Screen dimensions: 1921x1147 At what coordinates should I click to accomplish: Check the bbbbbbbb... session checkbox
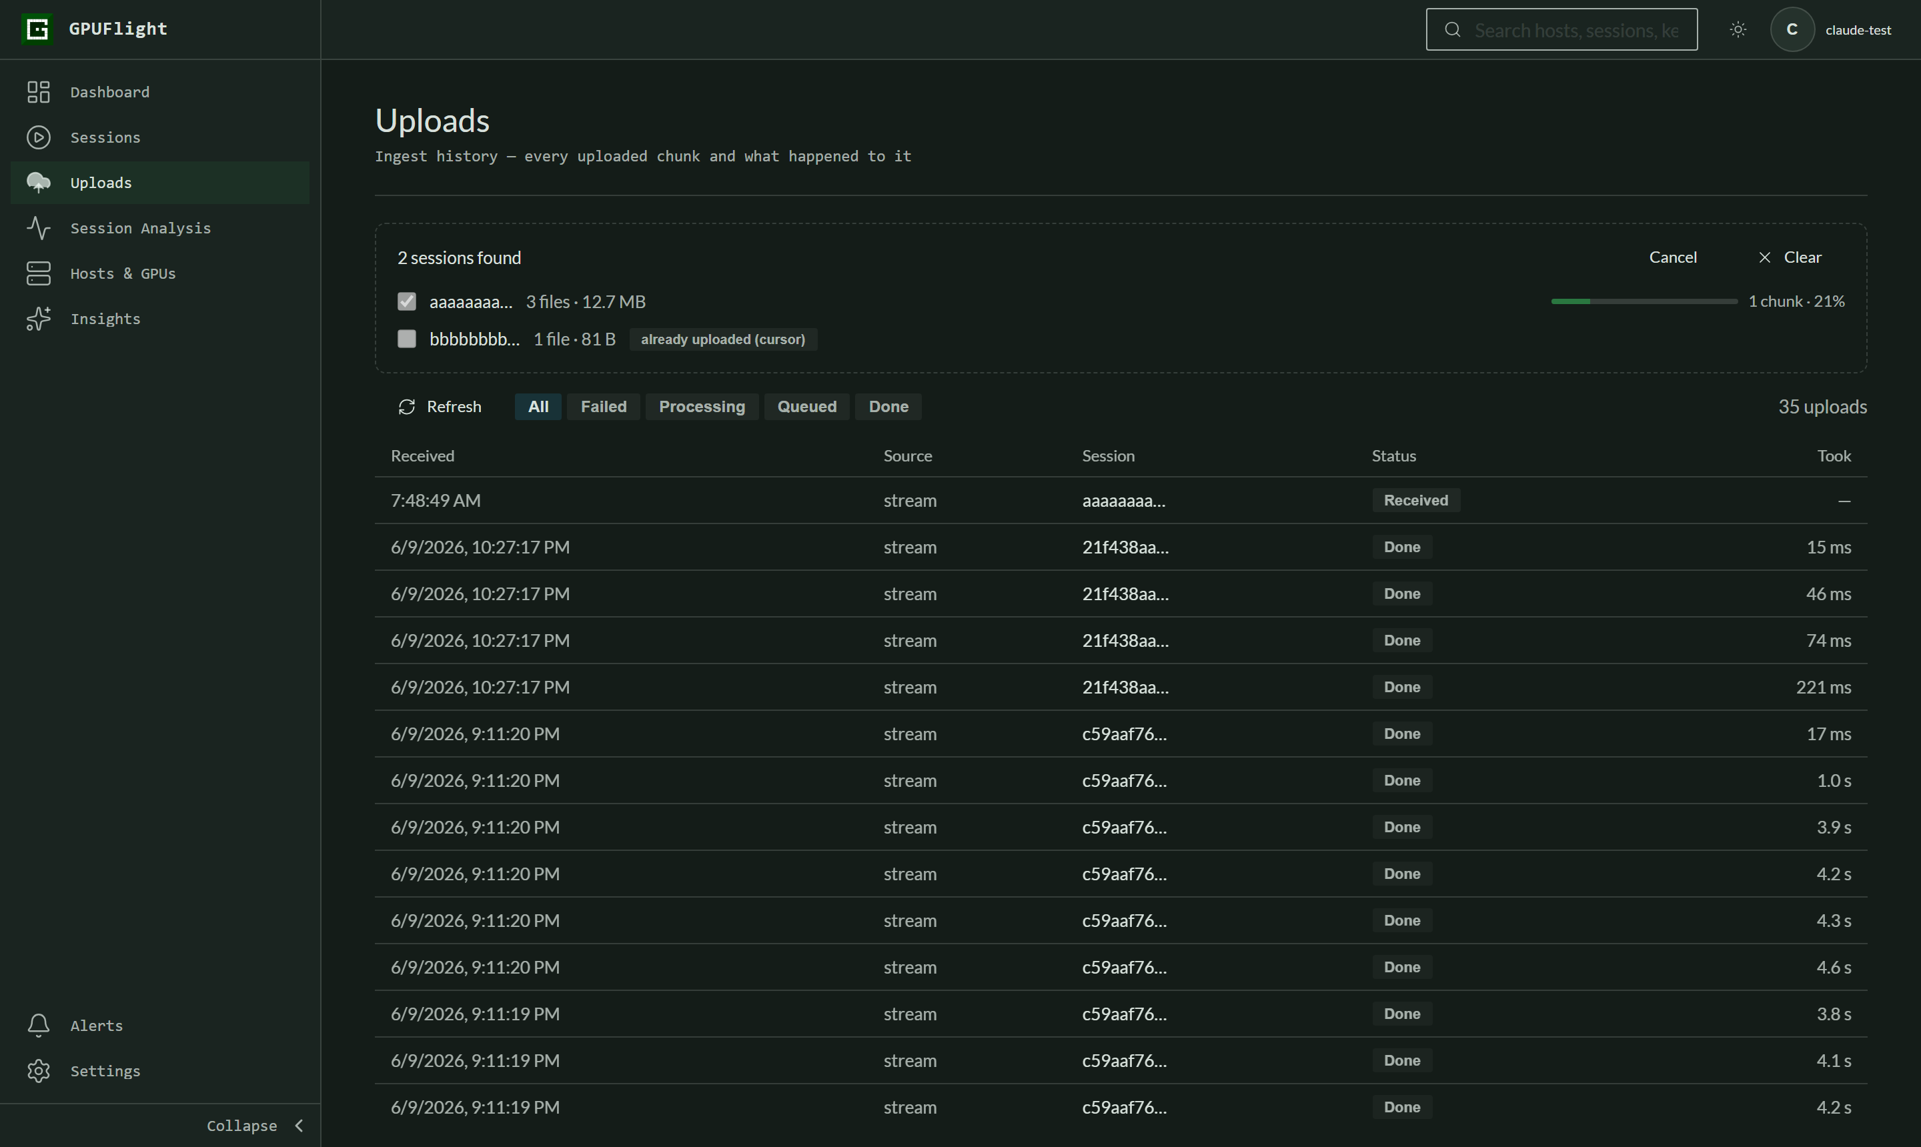click(x=407, y=339)
